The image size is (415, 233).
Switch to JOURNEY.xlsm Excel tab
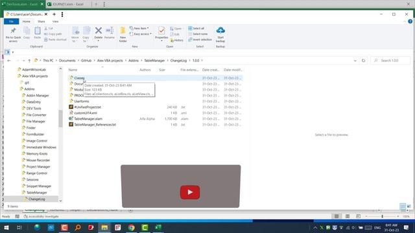[x=68, y=5]
